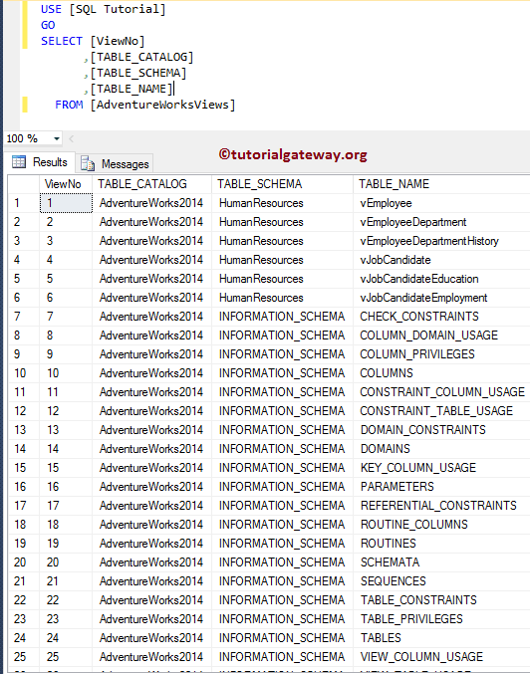Click the HumanResources schema cell in row 3

tap(282, 241)
